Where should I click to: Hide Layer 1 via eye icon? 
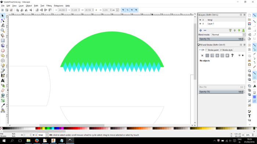[200, 24]
